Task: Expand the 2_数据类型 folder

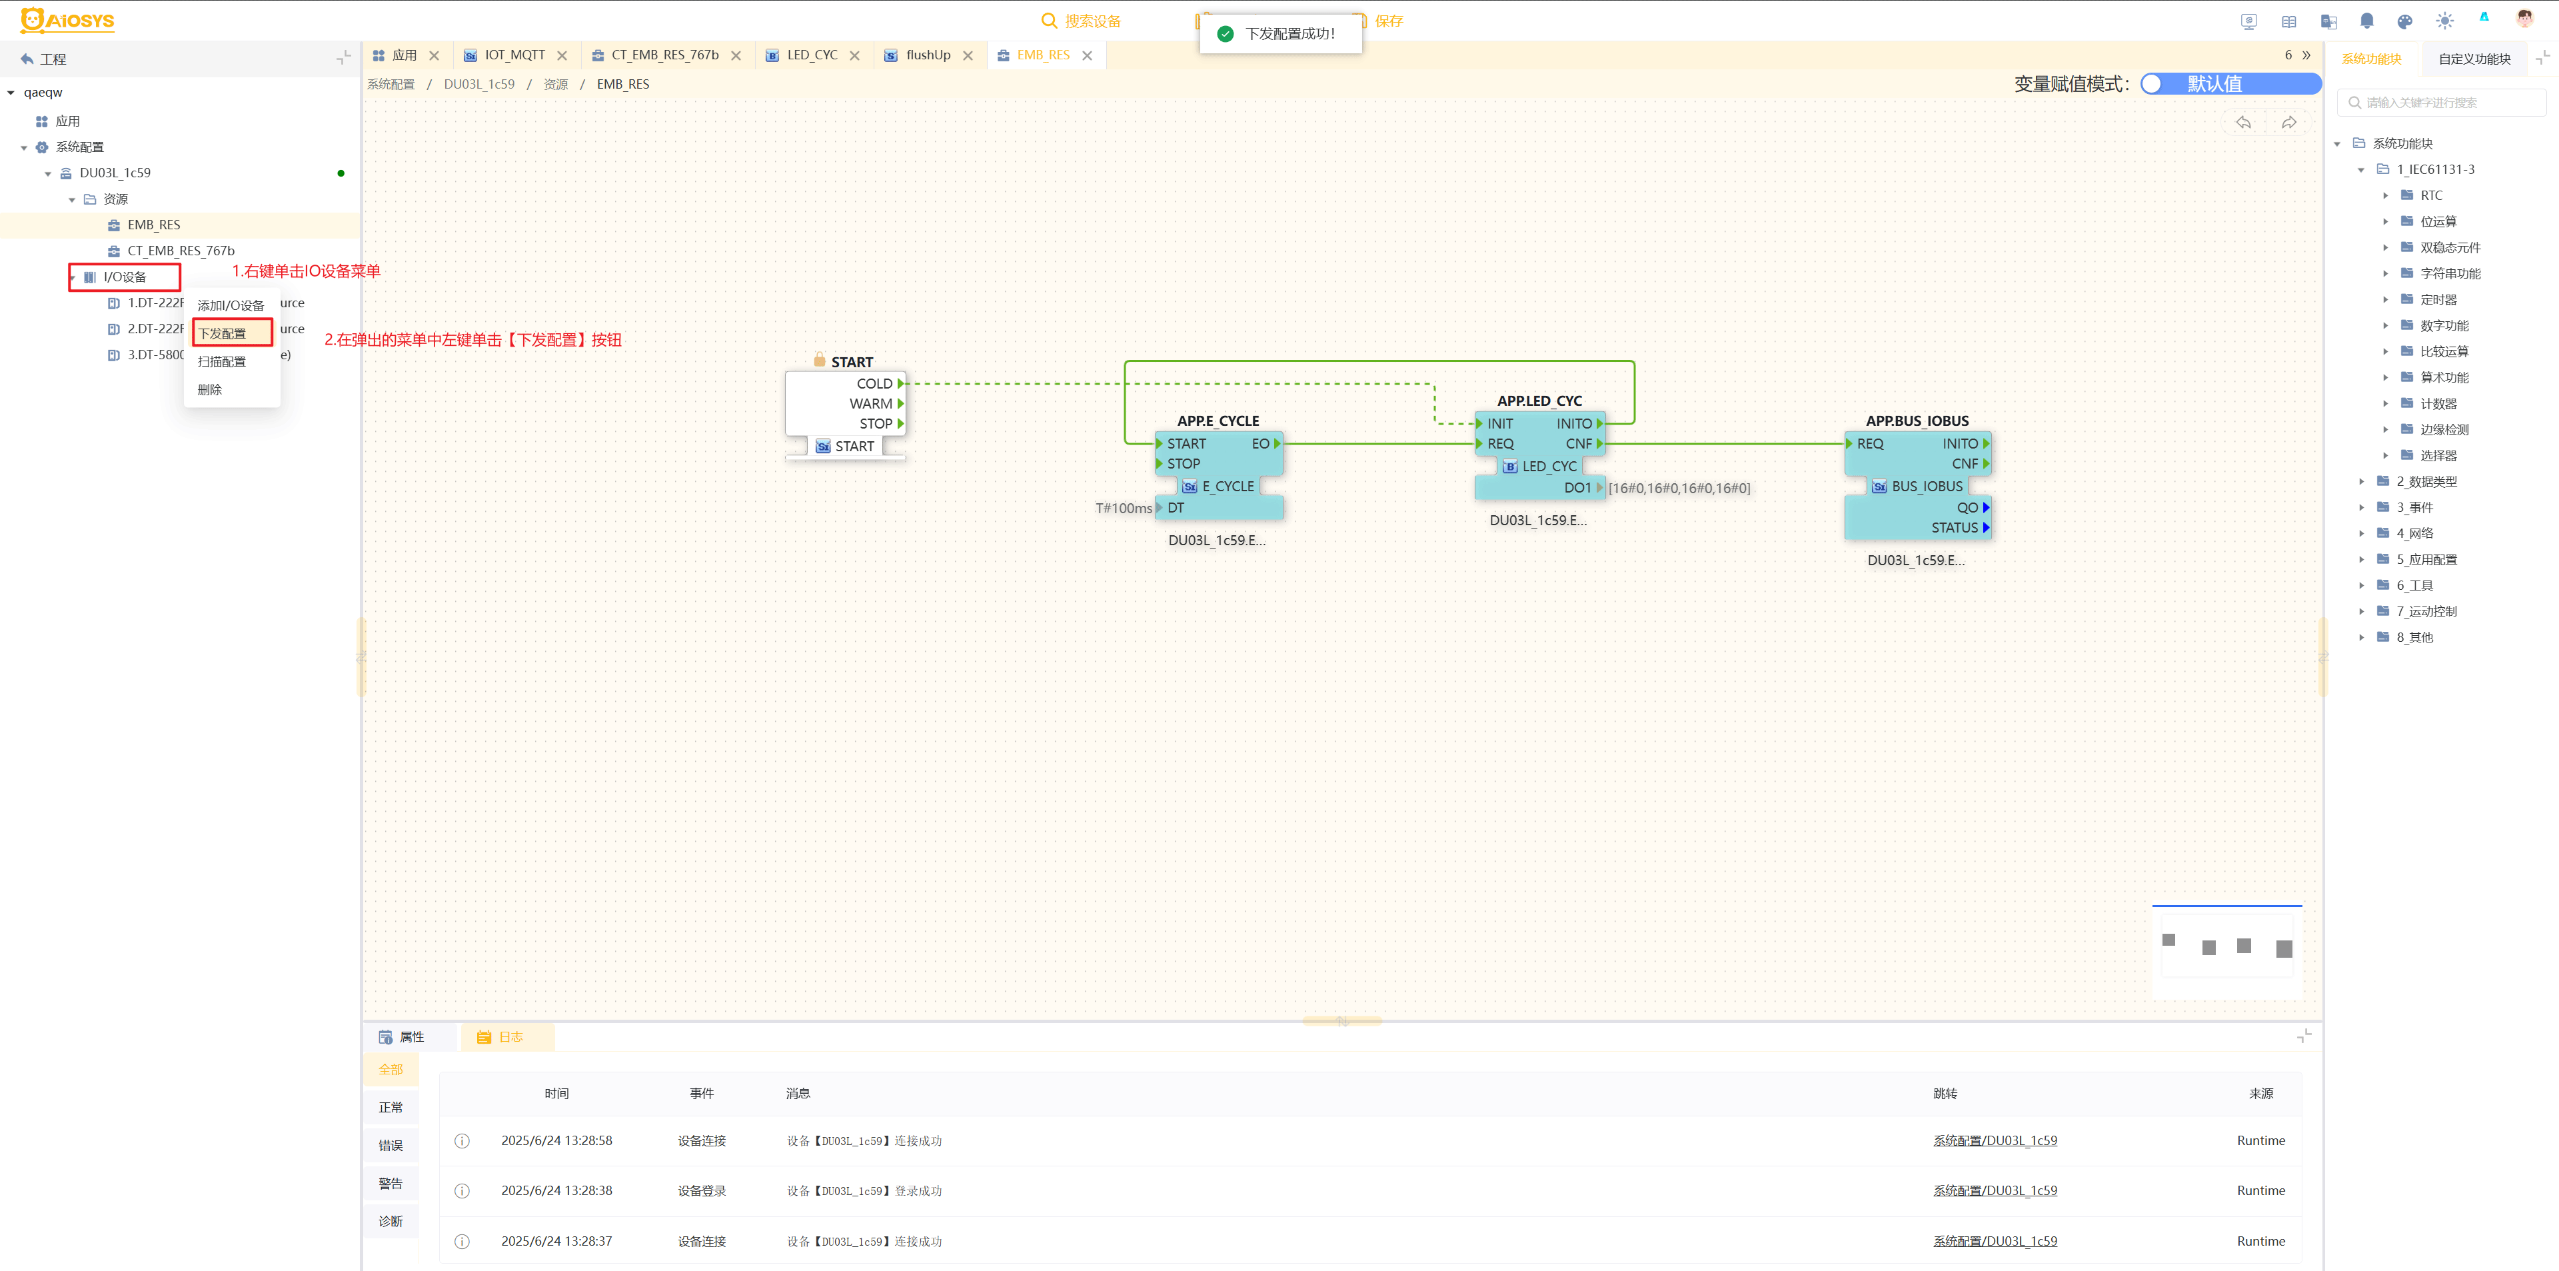Action: pyautogui.click(x=2361, y=482)
